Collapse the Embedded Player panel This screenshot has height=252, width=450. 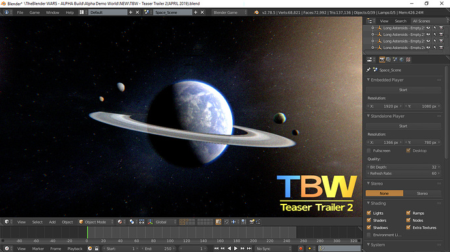(368, 80)
